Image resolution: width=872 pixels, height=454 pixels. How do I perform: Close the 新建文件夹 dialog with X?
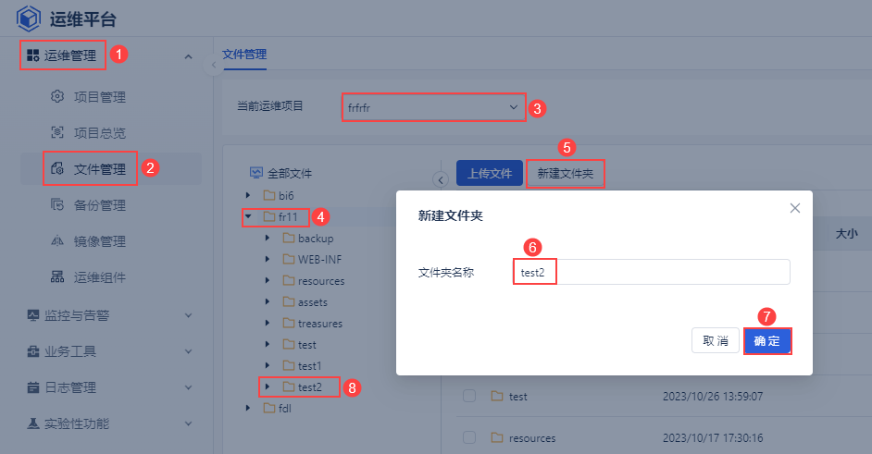tap(794, 208)
